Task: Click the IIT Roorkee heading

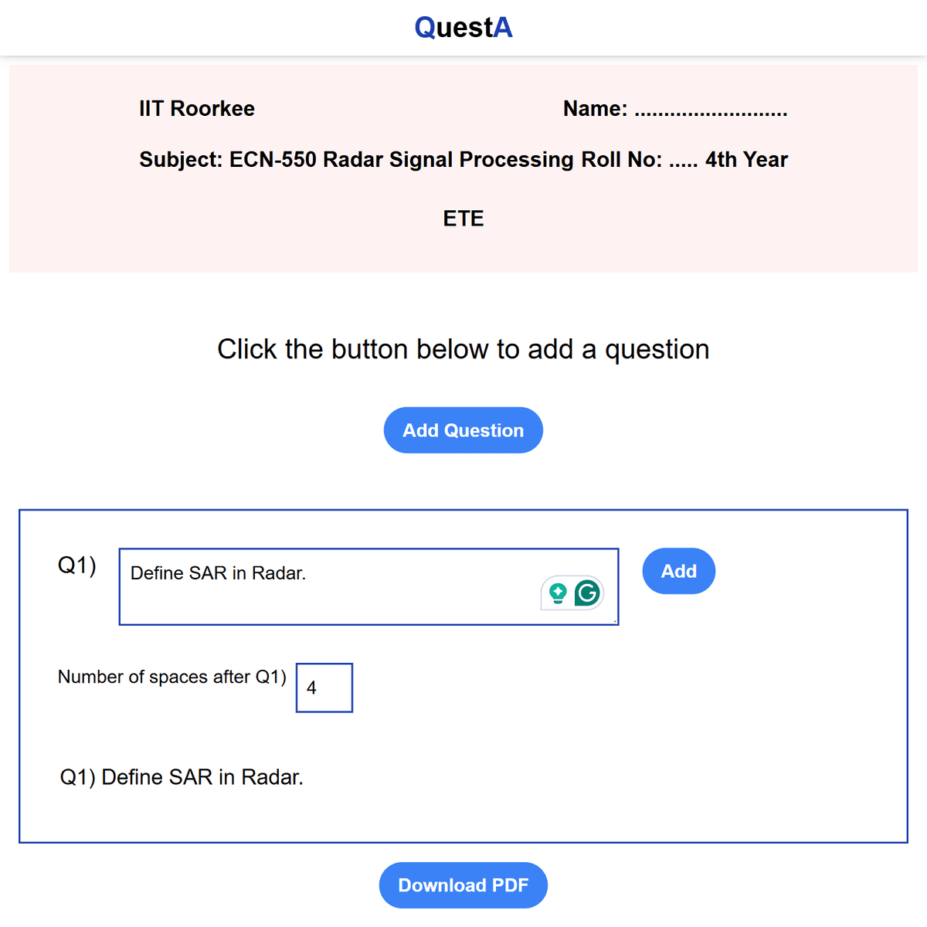Action: (x=197, y=109)
